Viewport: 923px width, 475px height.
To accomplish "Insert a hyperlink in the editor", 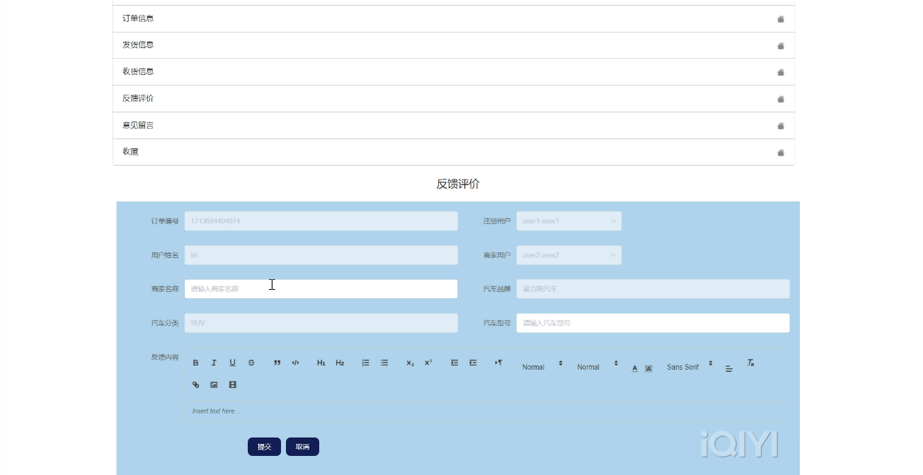I will [x=196, y=385].
